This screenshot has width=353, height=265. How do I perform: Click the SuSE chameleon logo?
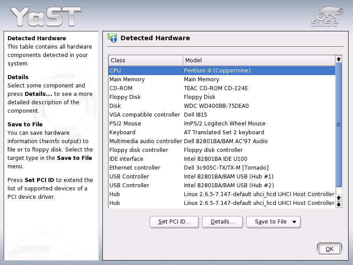327,17
